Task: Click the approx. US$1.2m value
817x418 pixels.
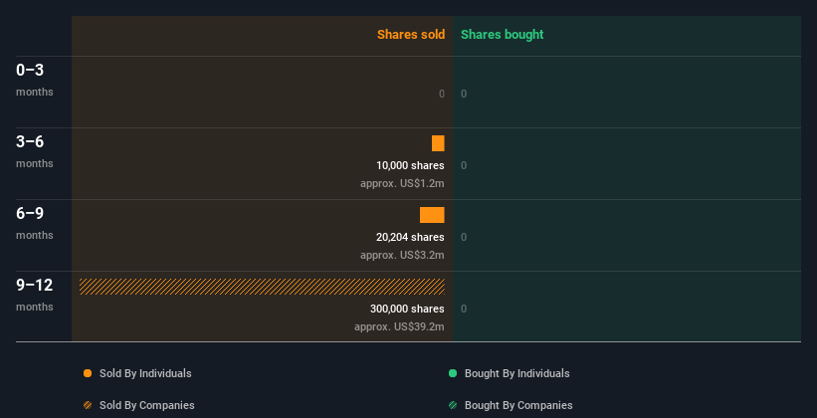Action: [402, 183]
